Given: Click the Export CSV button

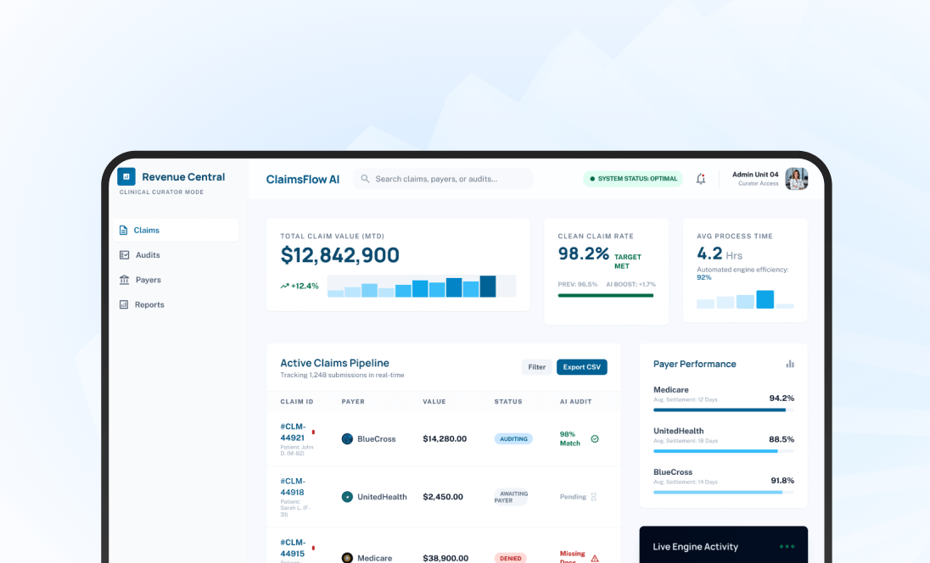Looking at the screenshot, I should [581, 367].
